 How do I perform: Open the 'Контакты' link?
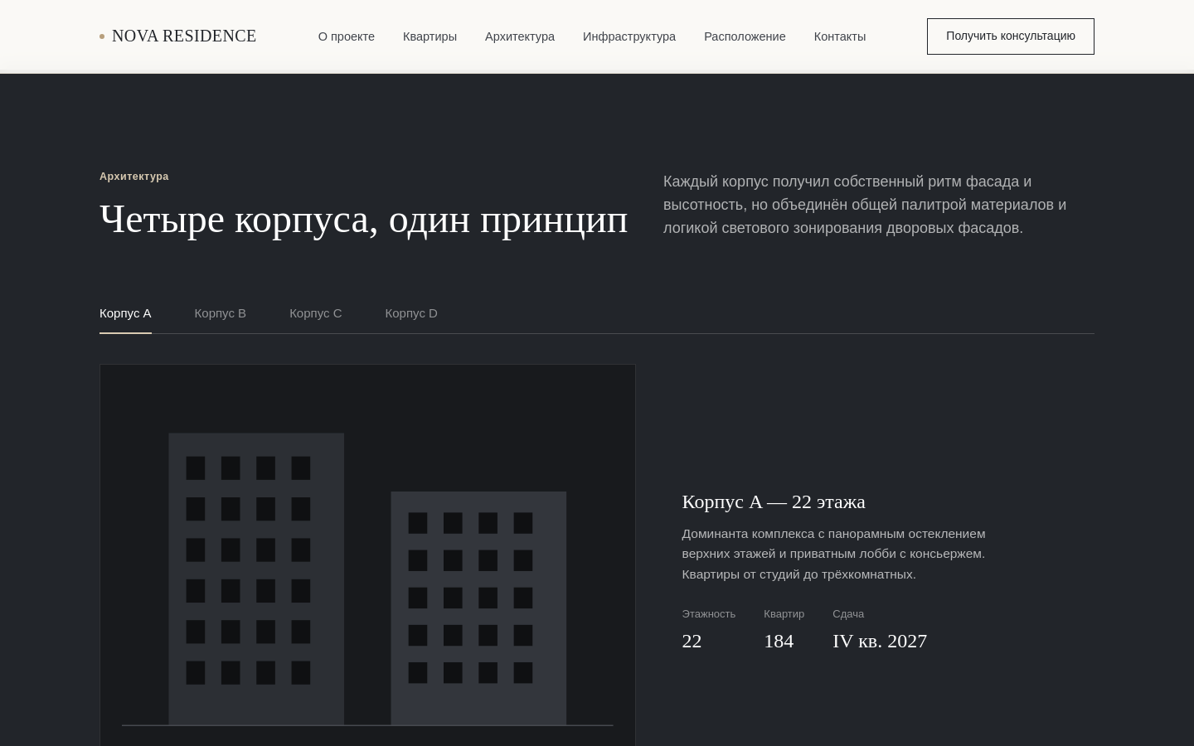click(x=840, y=36)
